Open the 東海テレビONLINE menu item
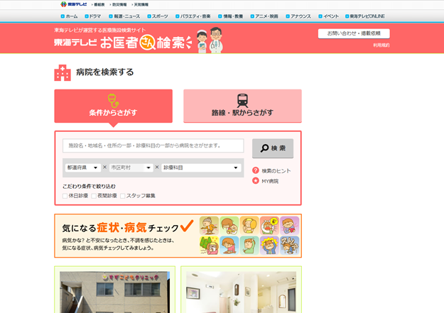Image resolution: width=444 pixels, height=313 pixels. (x=364, y=16)
